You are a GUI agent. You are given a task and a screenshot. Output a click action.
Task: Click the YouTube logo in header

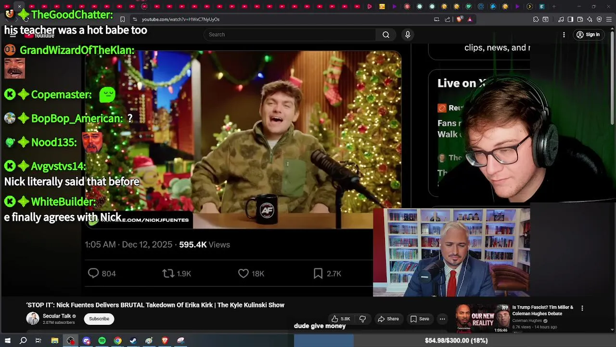[39, 35]
